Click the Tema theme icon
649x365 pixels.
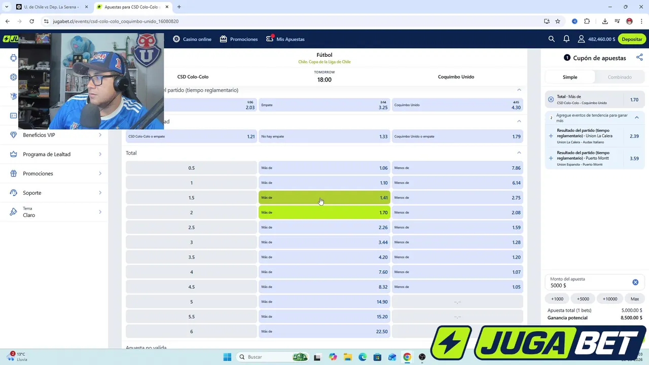[x=13, y=212]
